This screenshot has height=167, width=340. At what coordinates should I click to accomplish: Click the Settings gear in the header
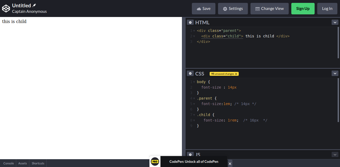tap(225, 8)
